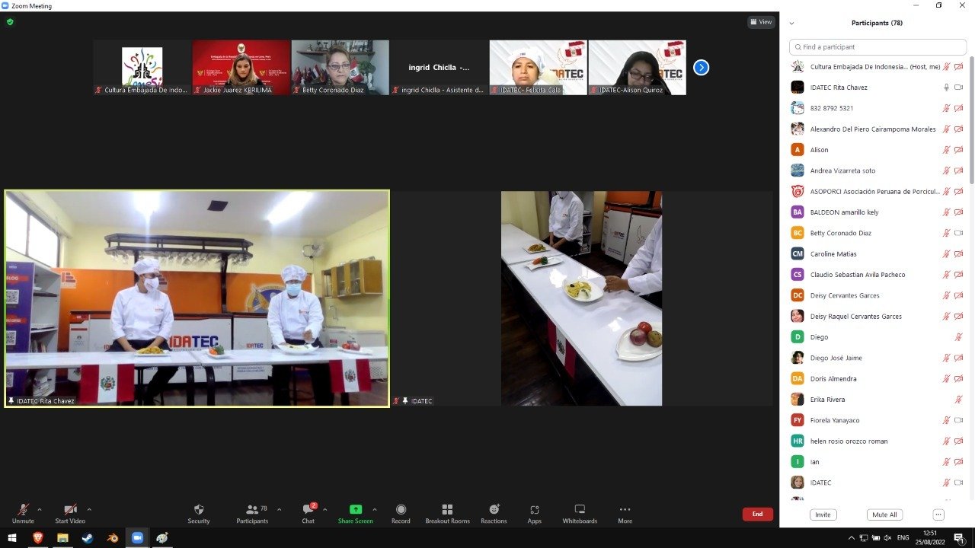This screenshot has width=975, height=548.
Task: Click the Find a participant search field
Action: 877,47
